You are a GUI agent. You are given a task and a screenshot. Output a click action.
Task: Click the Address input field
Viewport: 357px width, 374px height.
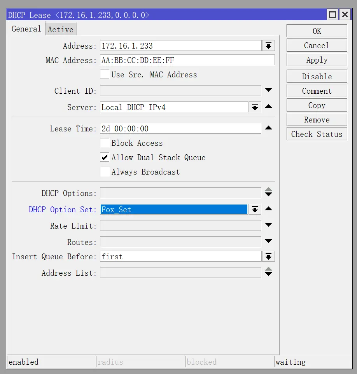click(x=181, y=45)
